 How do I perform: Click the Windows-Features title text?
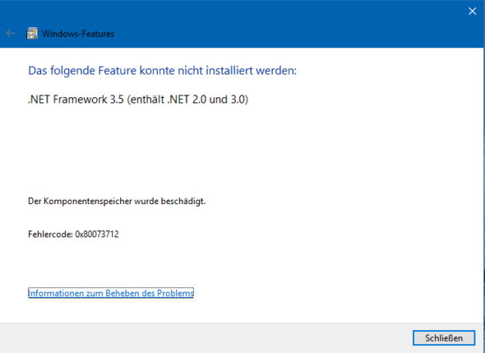(78, 34)
